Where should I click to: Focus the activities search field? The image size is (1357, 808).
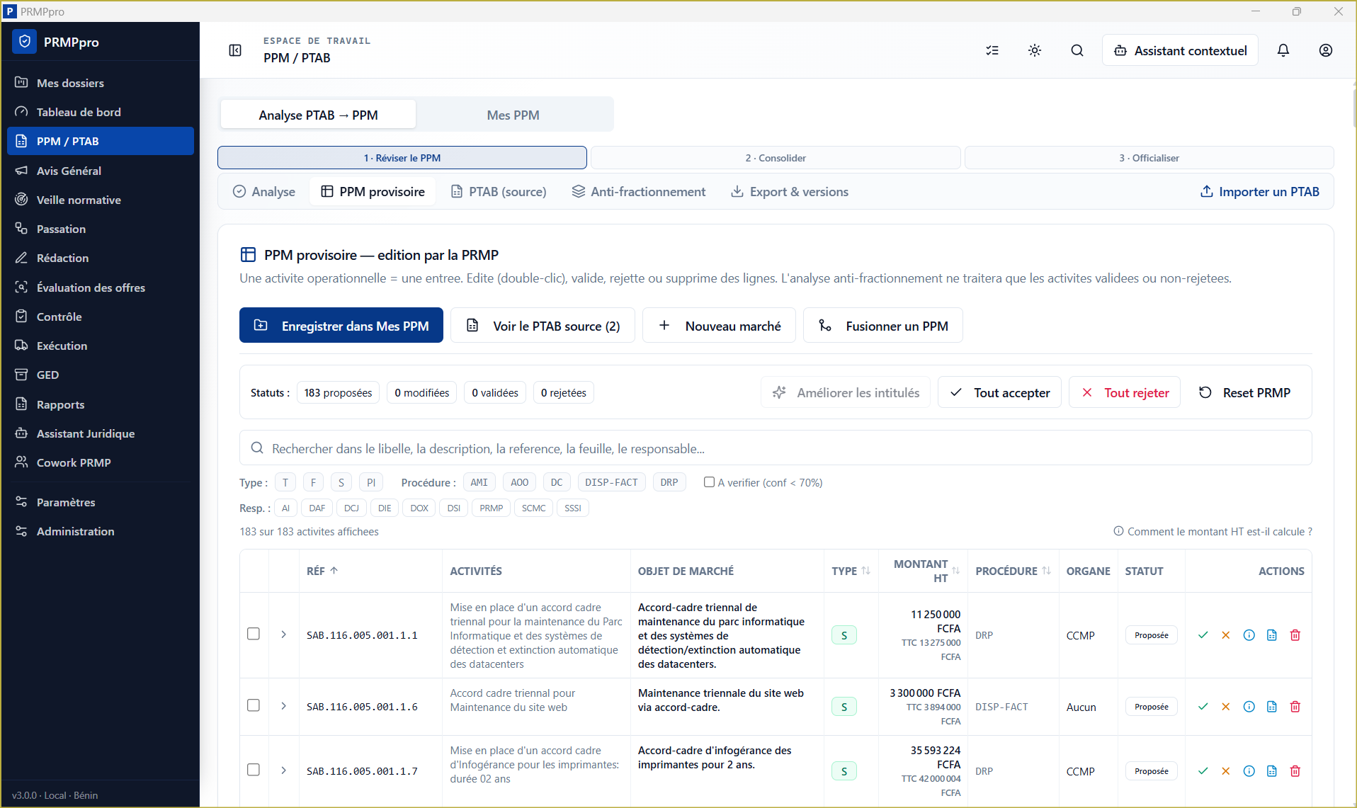click(x=776, y=448)
